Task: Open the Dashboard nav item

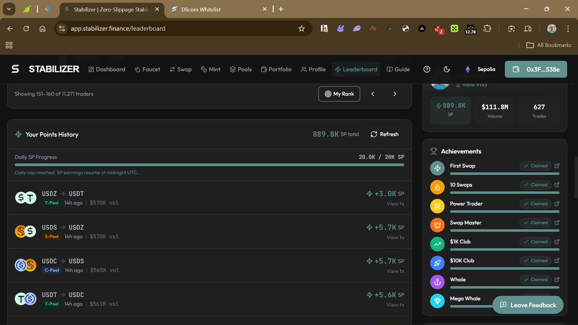Action: tap(106, 69)
